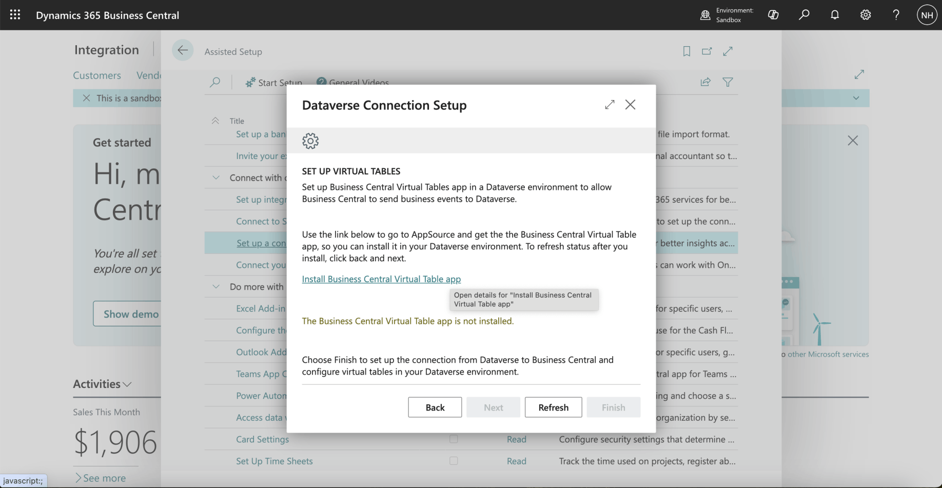Expand See more under Sales This Month
This screenshot has height=488, width=942.
tap(101, 478)
